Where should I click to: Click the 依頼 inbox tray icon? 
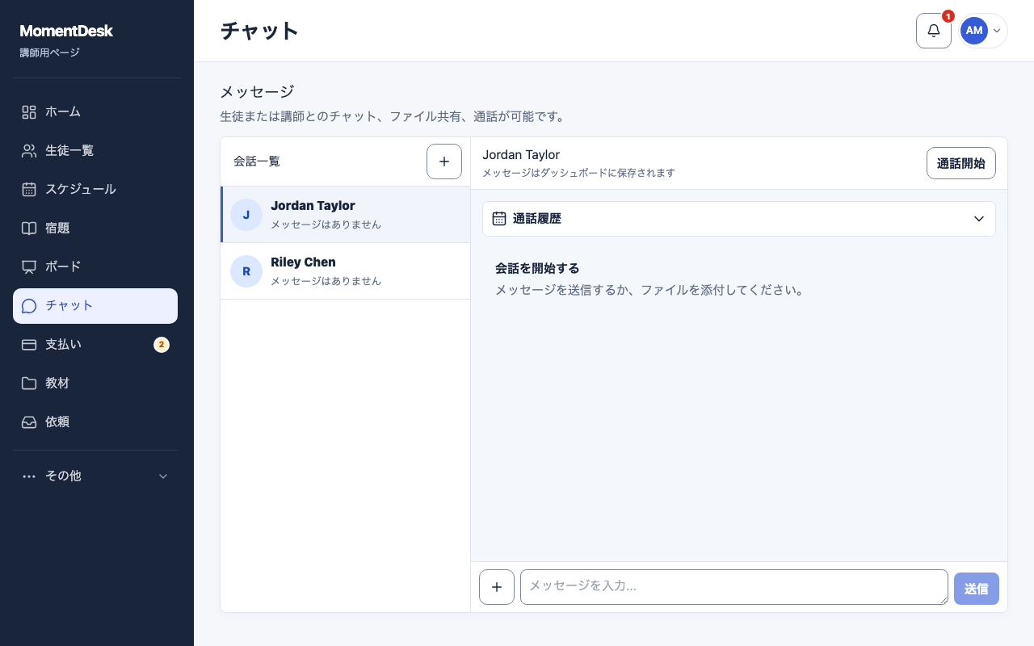click(x=29, y=422)
